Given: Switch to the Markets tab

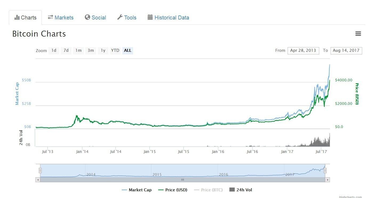Looking at the screenshot, I should pos(64,17).
